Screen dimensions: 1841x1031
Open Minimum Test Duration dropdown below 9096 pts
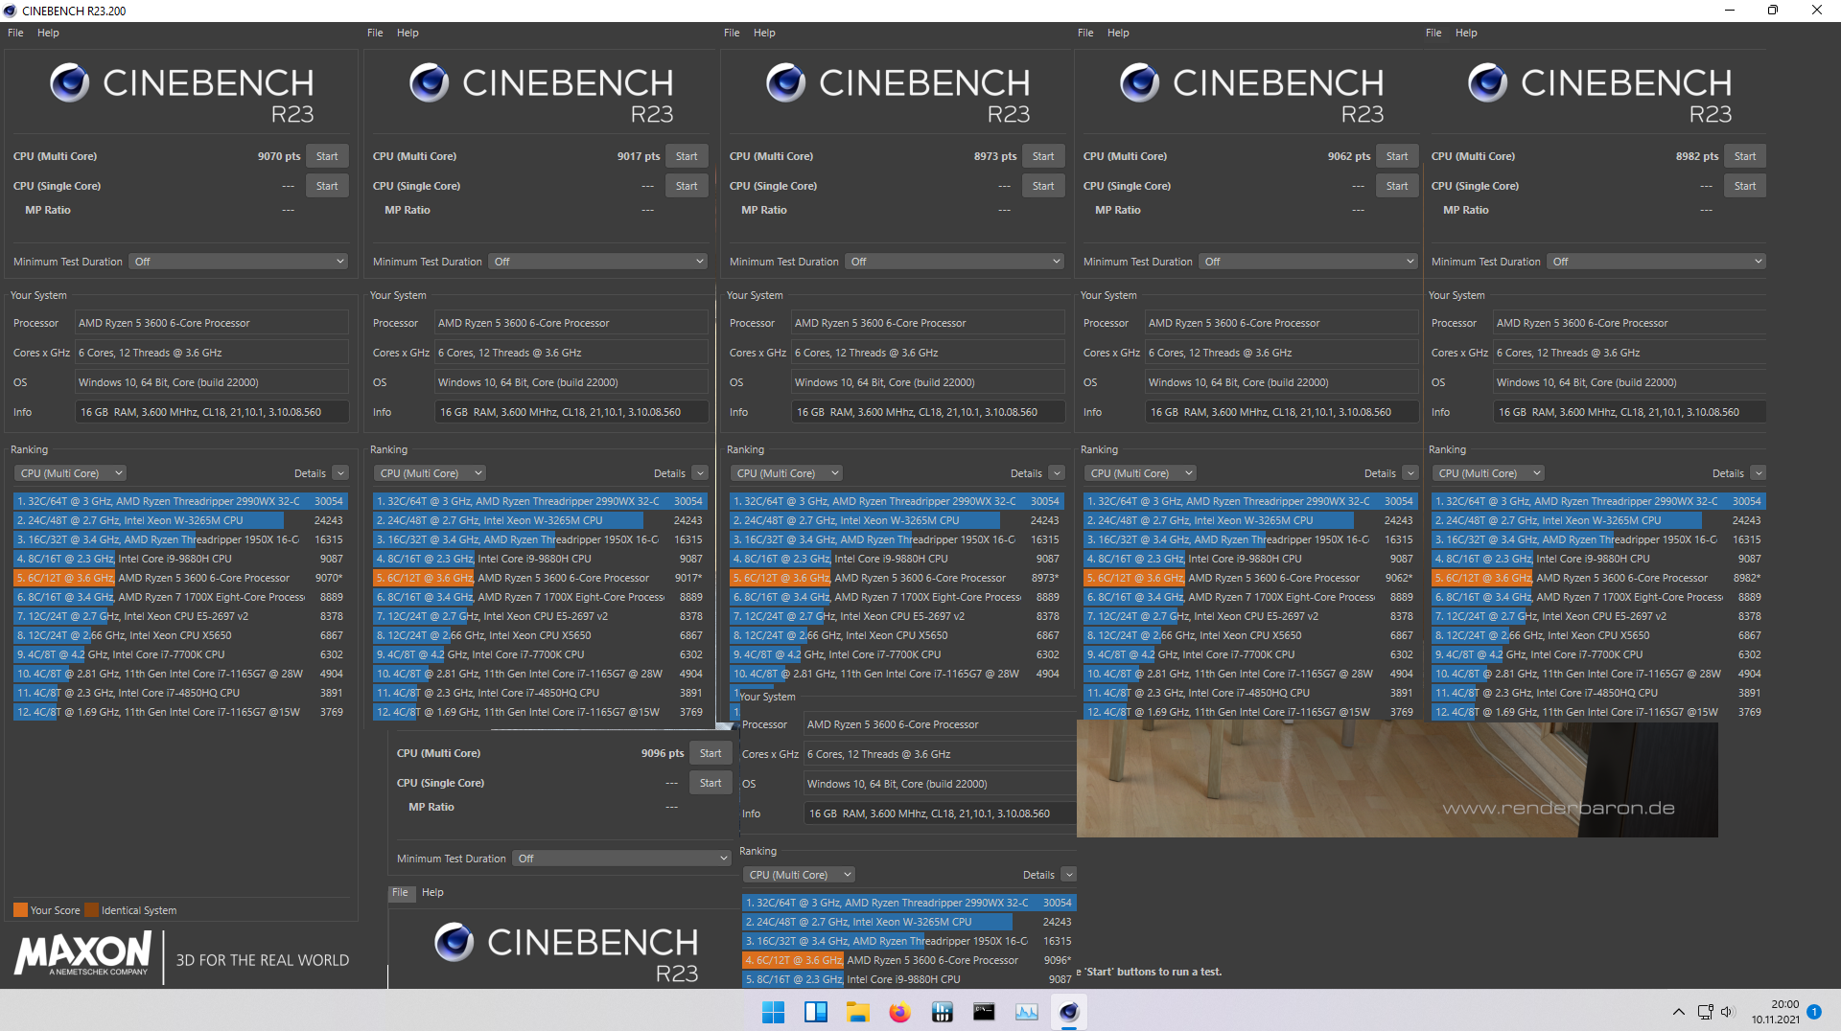click(x=621, y=859)
